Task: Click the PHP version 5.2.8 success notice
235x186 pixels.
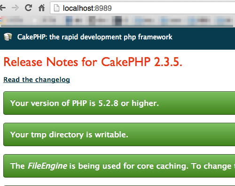Action: (x=119, y=103)
